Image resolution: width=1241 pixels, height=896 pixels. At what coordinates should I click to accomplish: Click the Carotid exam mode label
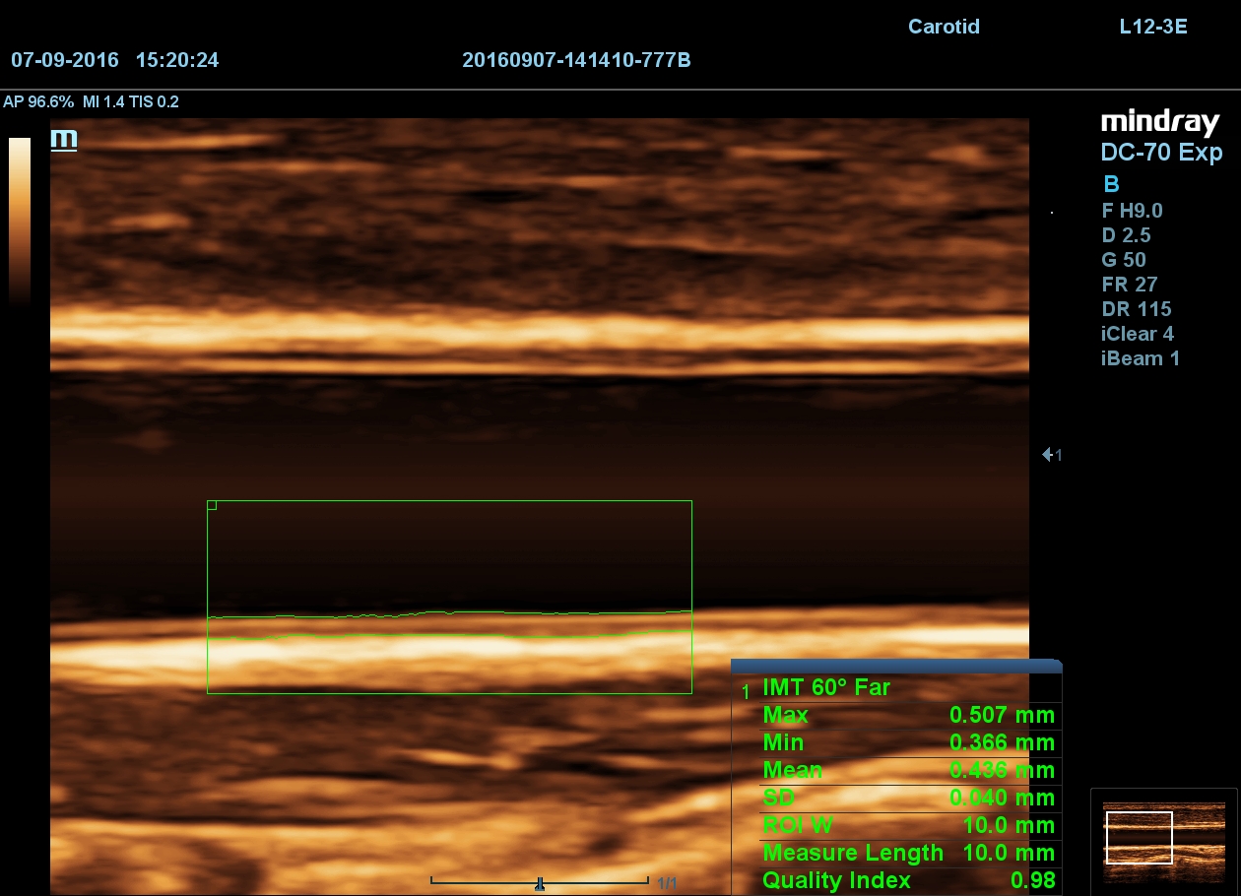click(944, 27)
